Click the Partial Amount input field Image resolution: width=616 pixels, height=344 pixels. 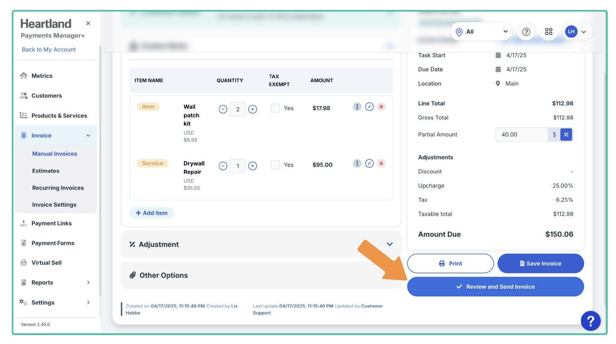coord(522,134)
